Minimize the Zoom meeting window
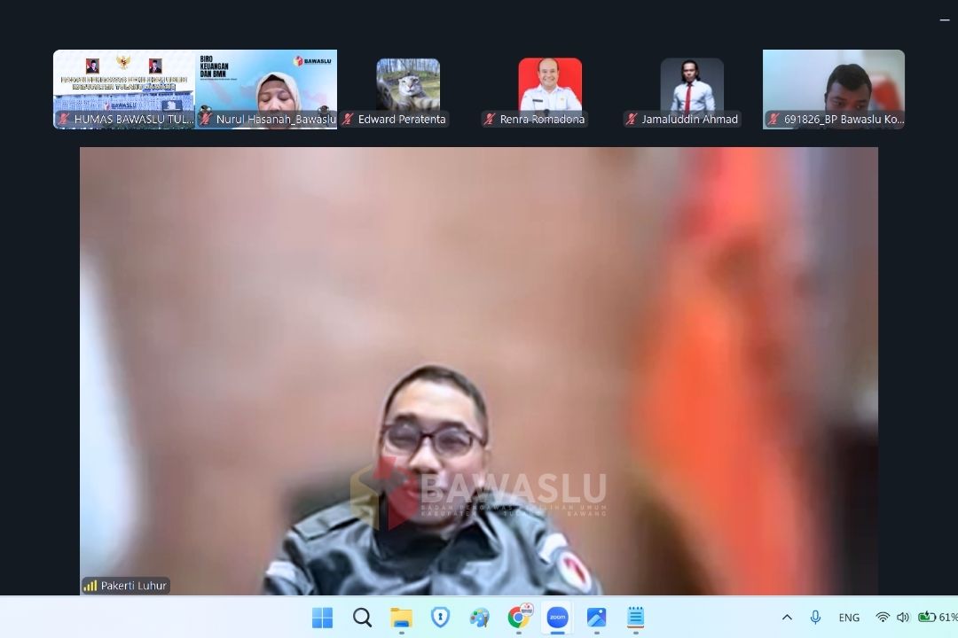Screen dimensions: 958x638 point(945,20)
